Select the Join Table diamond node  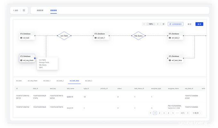click(64, 36)
